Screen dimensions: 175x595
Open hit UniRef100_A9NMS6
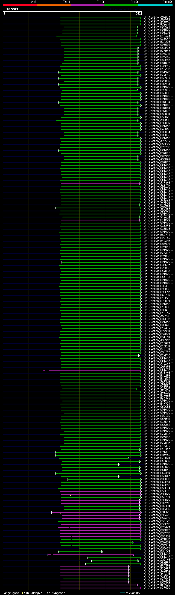[157, 120]
